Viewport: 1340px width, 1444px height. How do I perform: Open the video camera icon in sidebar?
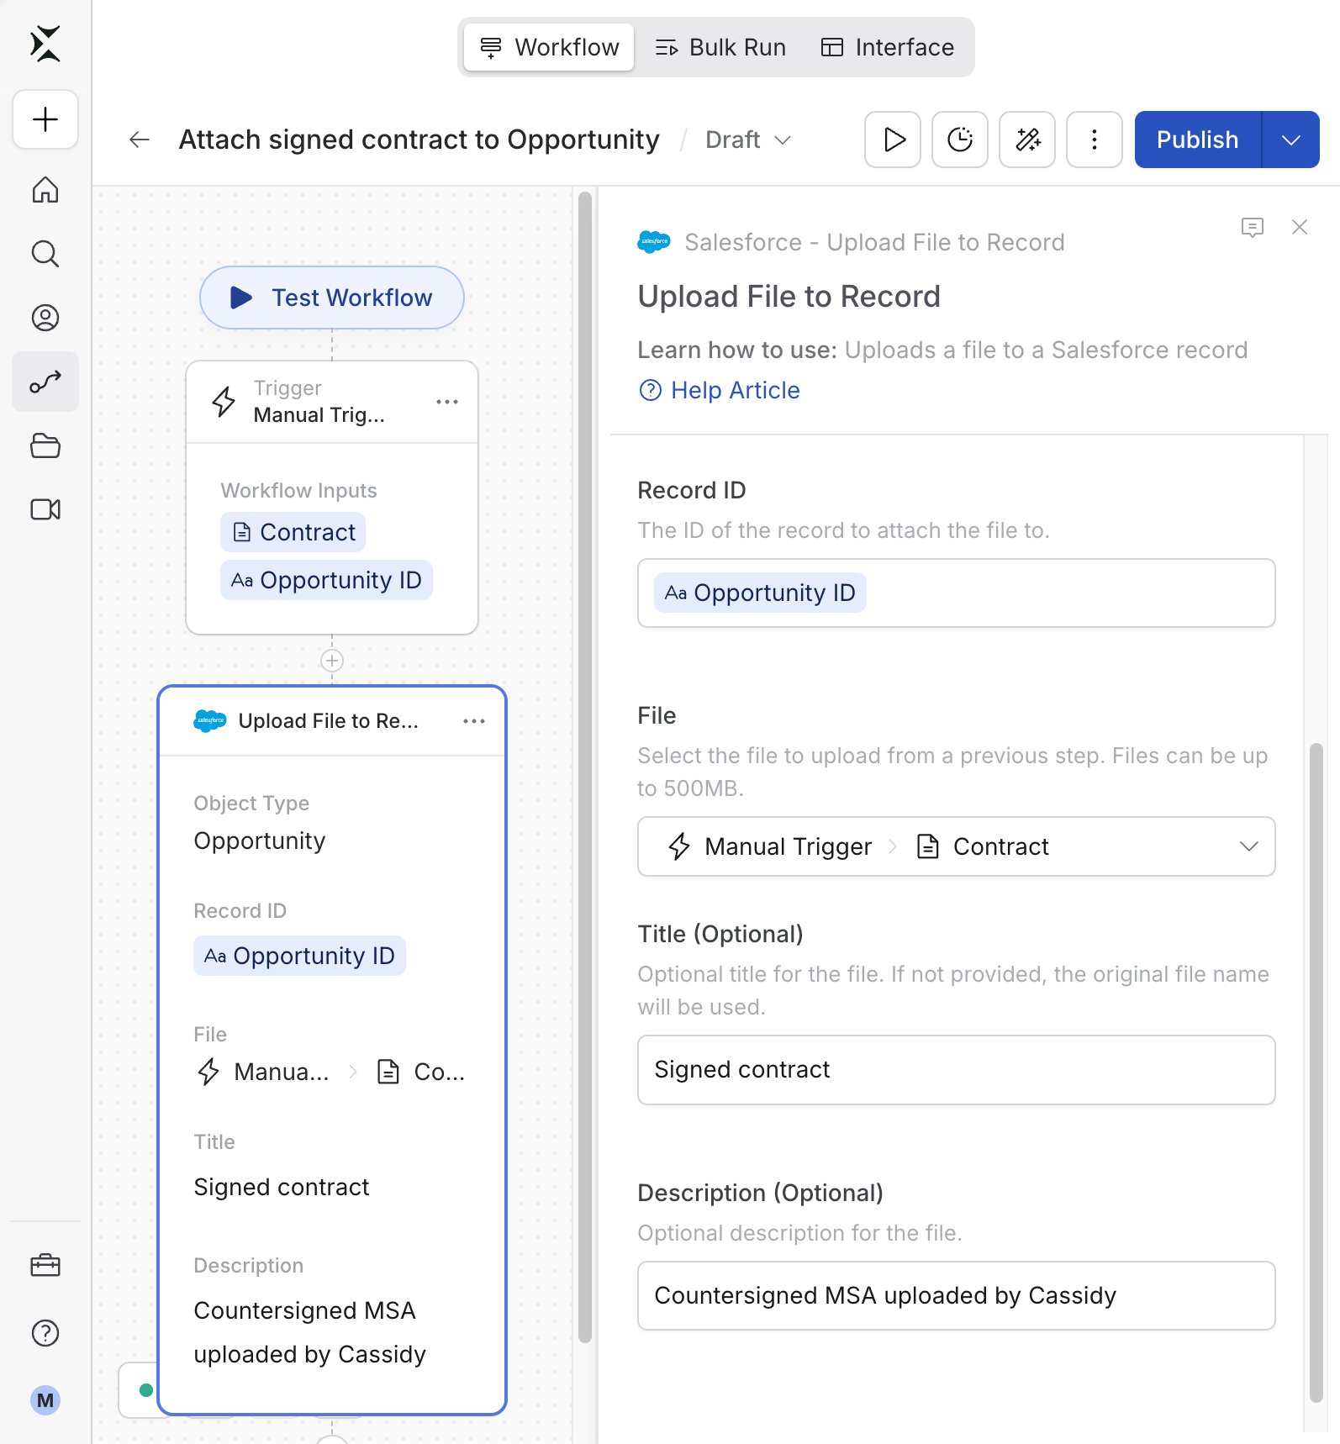pos(45,509)
